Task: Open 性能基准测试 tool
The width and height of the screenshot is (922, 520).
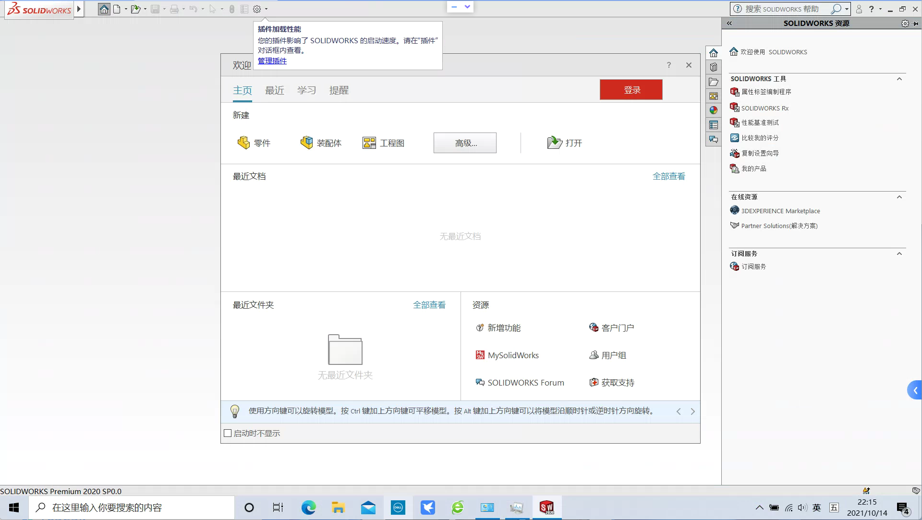Action: click(x=754, y=122)
